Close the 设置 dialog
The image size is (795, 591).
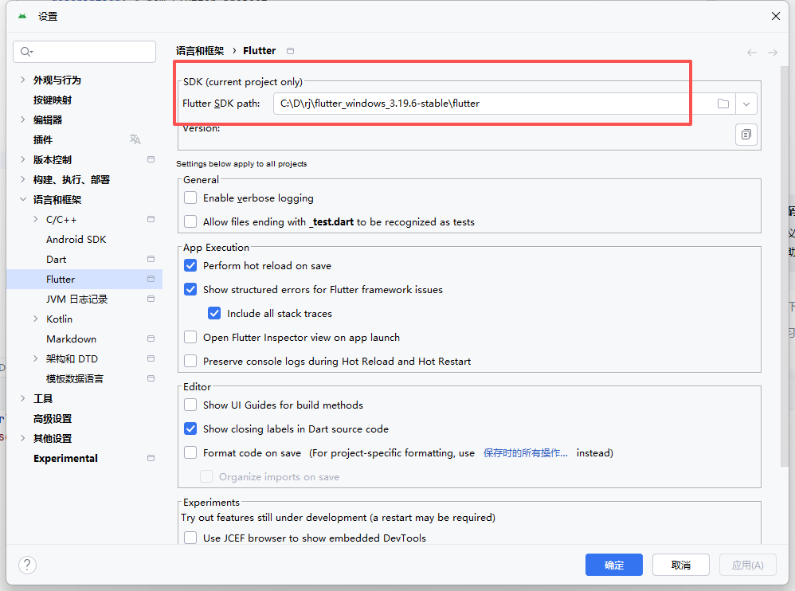[x=775, y=16]
